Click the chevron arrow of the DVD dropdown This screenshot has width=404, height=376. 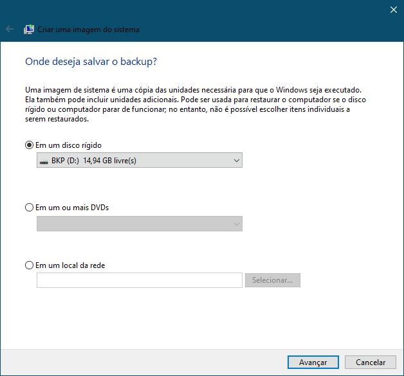(x=236, y=224)
